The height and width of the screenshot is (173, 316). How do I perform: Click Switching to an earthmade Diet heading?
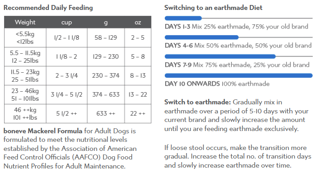coord(213,8)
